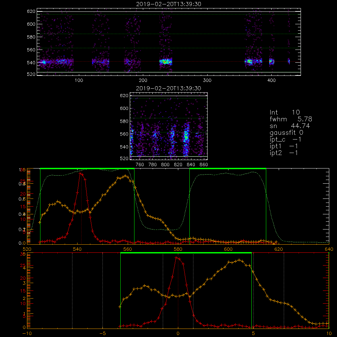Image resolution: width=337 pixels, height=337 pixels.
Task: Click x-axis label 300 under top spectrogram
Action: 207,81
